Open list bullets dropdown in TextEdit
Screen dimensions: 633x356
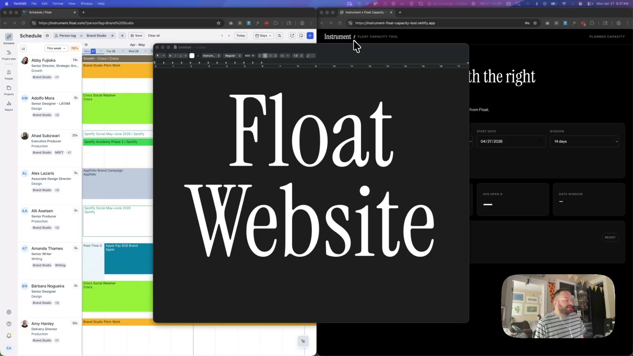tap(284, 56)
